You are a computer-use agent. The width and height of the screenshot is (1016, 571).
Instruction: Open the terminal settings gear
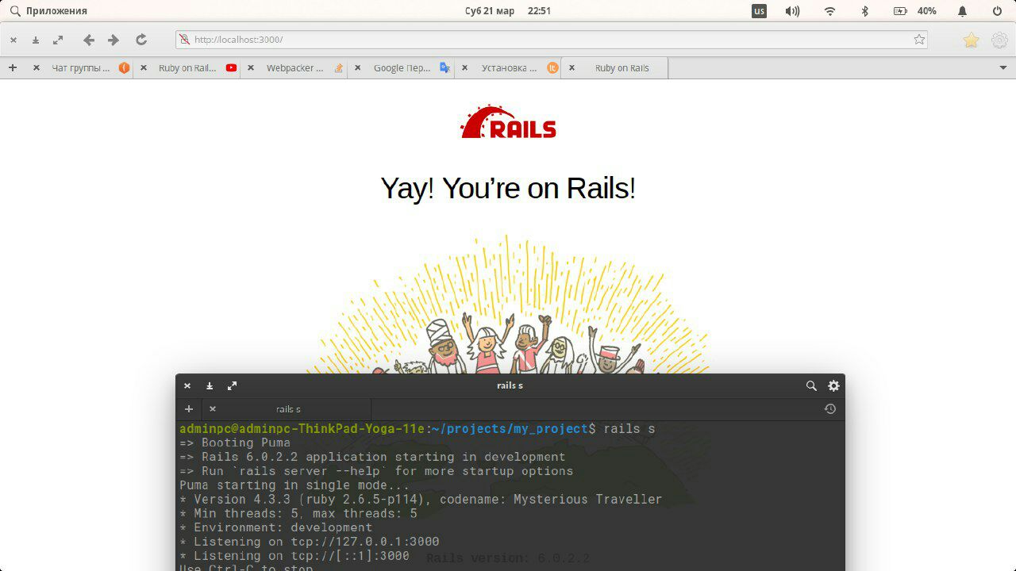[833, 385]
